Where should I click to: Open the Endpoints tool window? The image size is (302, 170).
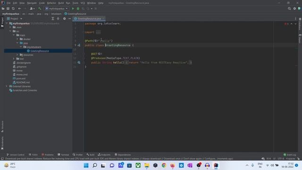tap(104, 155)
